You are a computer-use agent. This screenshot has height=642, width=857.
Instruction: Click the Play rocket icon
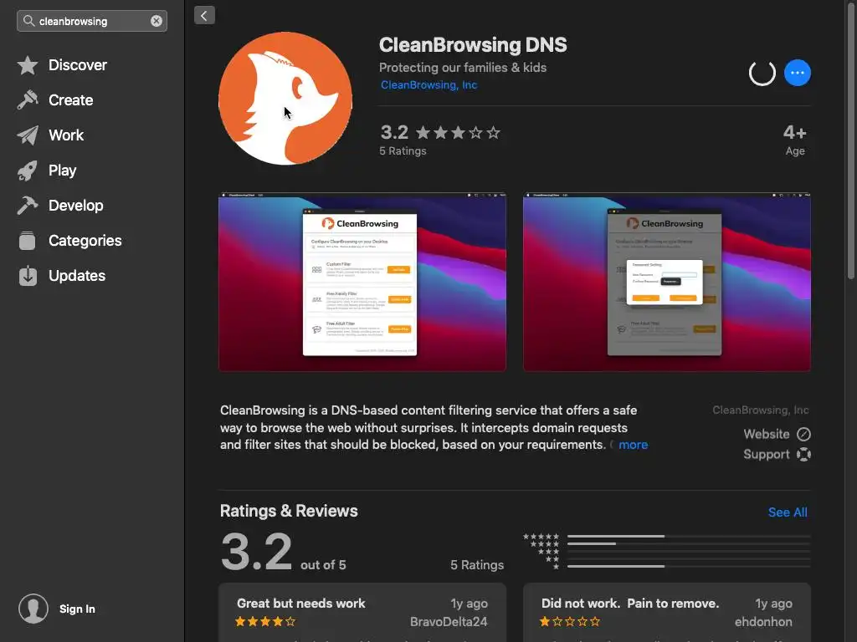(28, 171)
